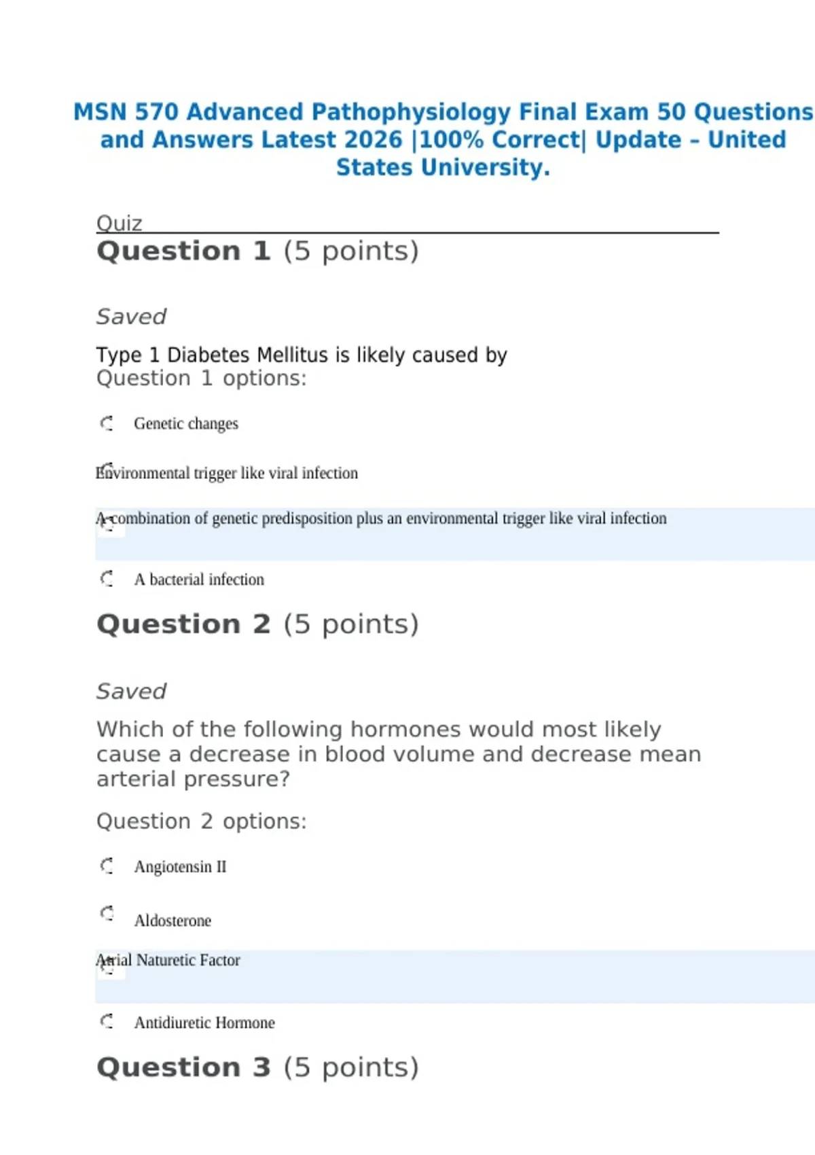815x1155 pixels.
Task: Click the Question 1 options label
Action: [201, 378]
